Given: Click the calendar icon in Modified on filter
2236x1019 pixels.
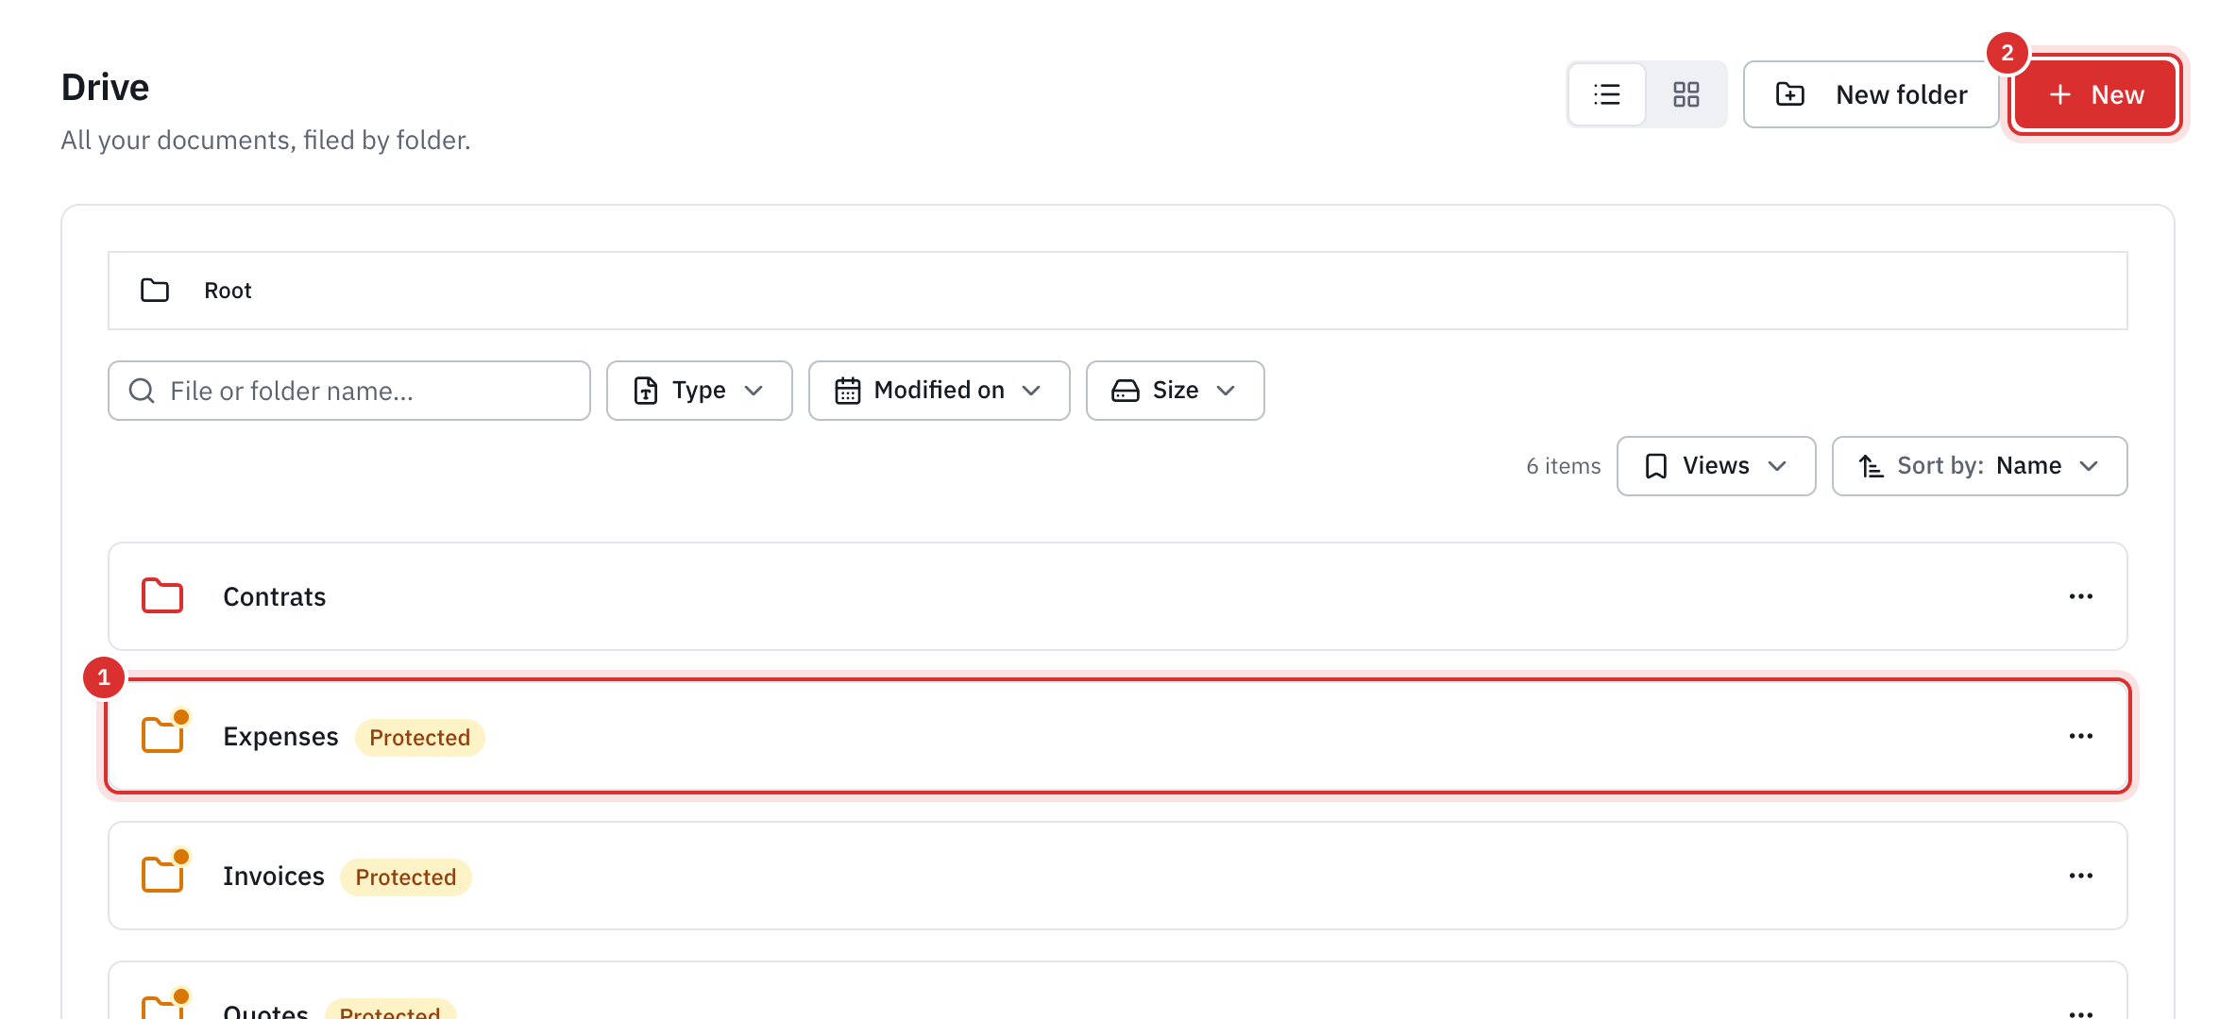Looking at the screenshot, I should point(848,391).
